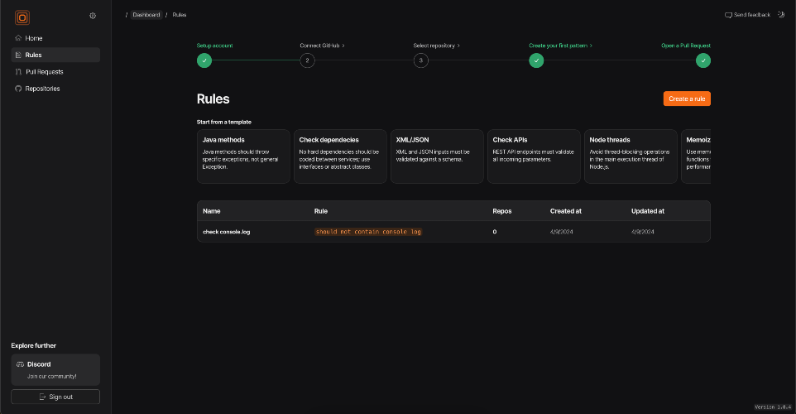Screen dimensions: 796x414
Task: Click the Explore further heading
Action: pos(33,345)
